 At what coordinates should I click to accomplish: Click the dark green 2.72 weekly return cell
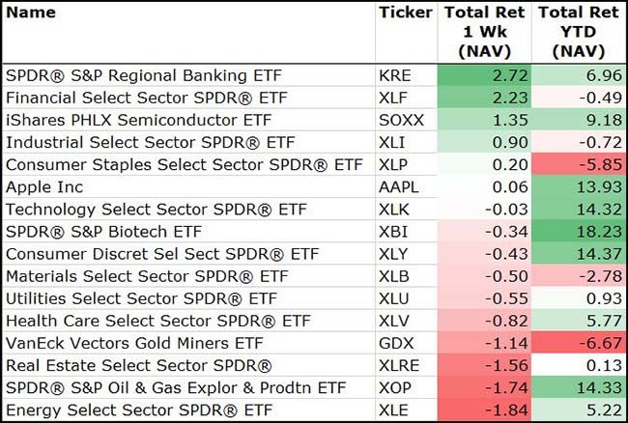485,74
